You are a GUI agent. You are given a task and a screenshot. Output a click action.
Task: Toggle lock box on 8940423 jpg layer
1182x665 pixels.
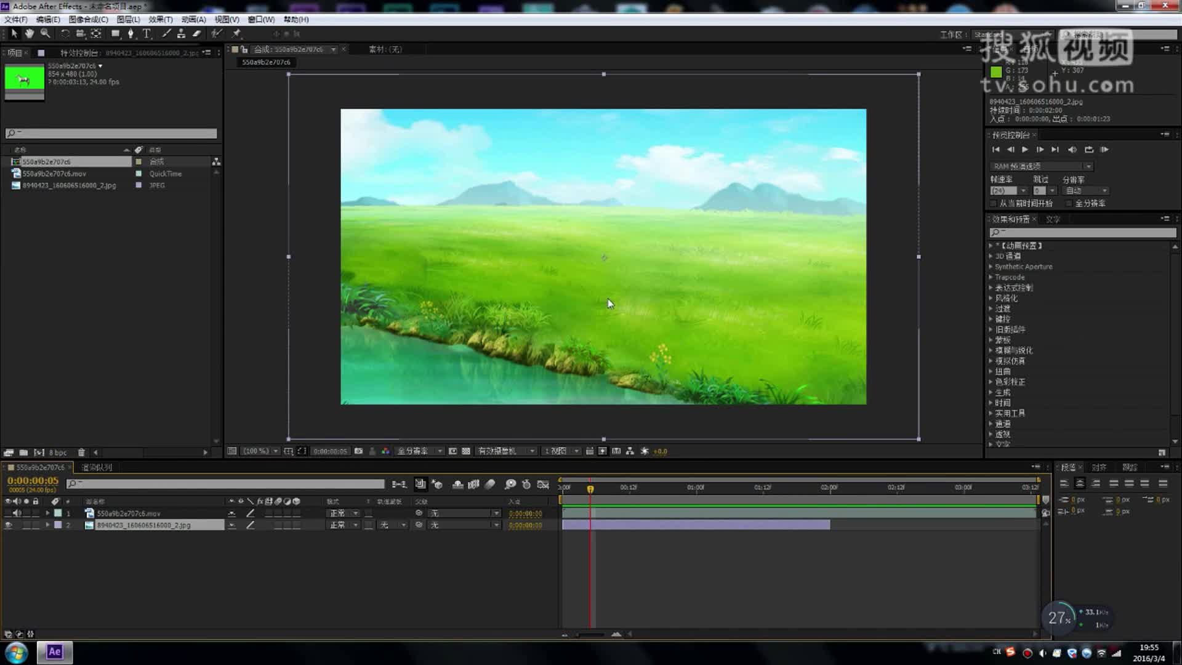(x=36, y=525)
